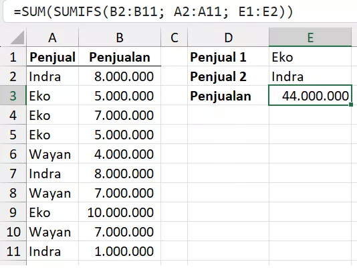Click cell B4 with 7.000.000
This screenshot has height=268, width=357.
coord(120,115)
